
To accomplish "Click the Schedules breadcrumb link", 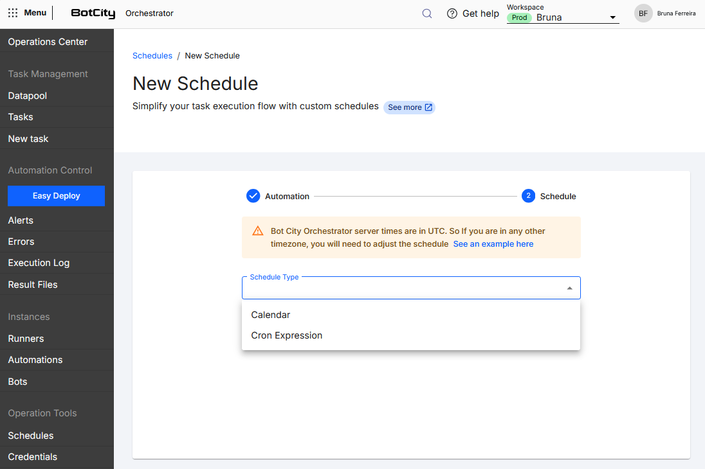I will [152, 56].
